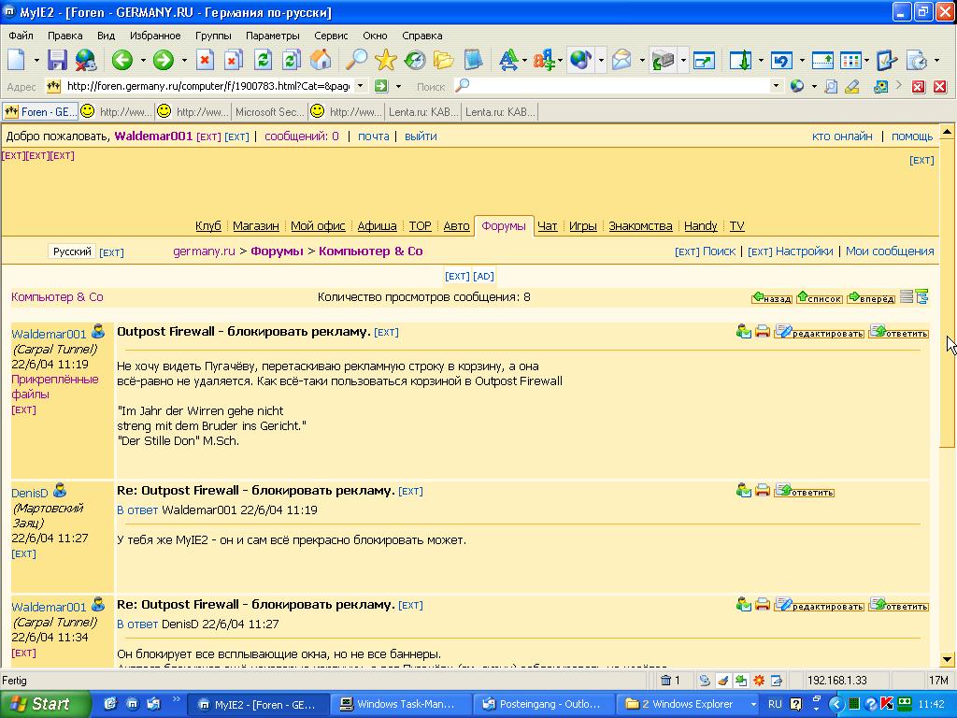Viewport: 957px width, 718px height.
Task: Open the History clock icon
Action: [x=415, y=60]
